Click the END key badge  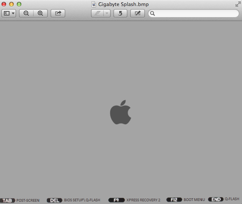click(216, 199)
